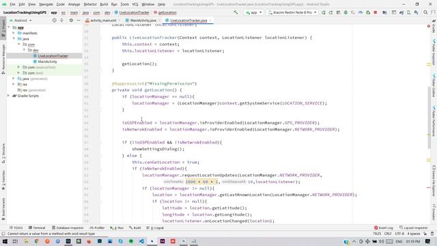Viewport: 437px width, 246px height.
Task: Click the Make Project hammer icon
Action: click(x=236, y=12)
